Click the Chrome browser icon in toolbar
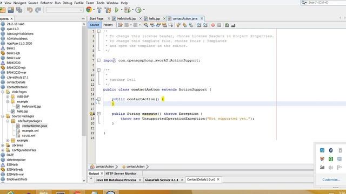This screenshot has height=194, width=346. 89,10
